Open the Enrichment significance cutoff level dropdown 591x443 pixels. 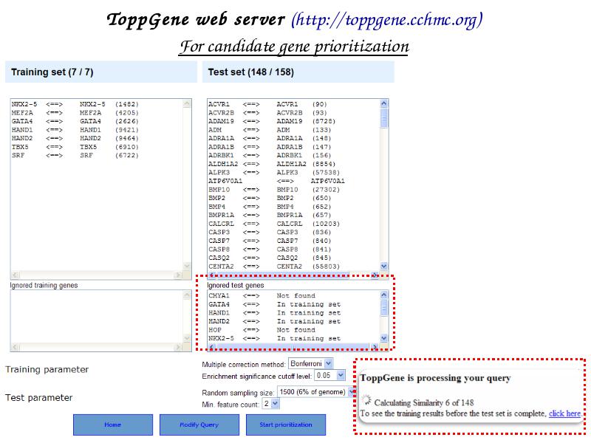coord(330,375)
